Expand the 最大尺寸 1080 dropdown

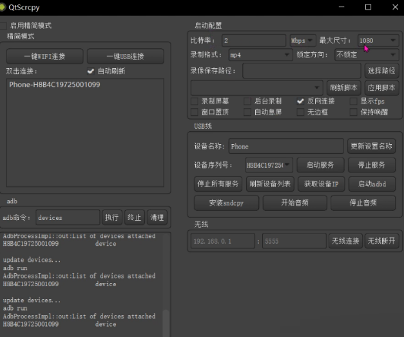pos(378,41)
